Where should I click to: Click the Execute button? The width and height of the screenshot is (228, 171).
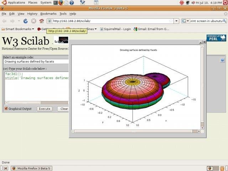pyautogui.click(x=45, y=109)
